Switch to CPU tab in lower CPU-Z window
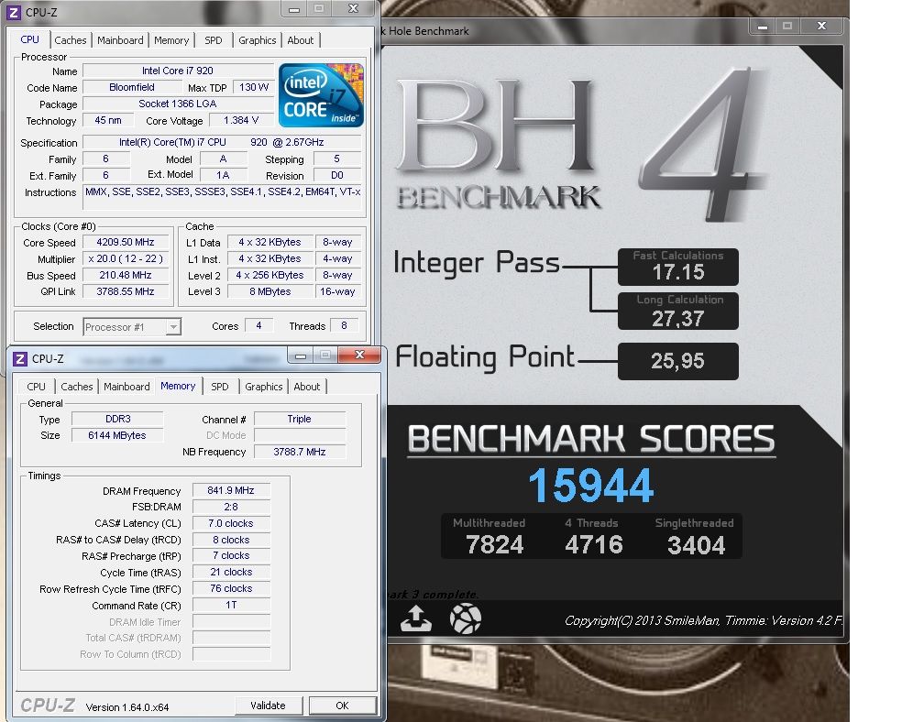The width and height of the screenshot is (924, 722). point(36,387)
